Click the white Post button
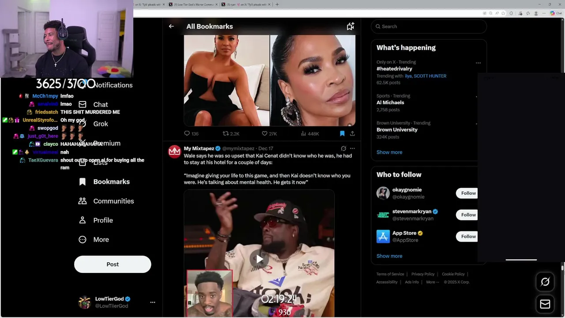This screenshot has height=318, width=565. (x=113, y=264)
